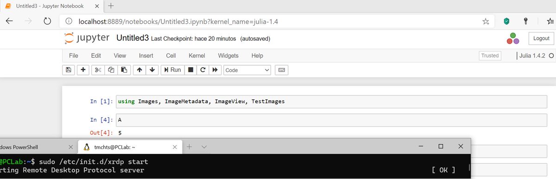556x179 pixels.
Task: Click the Julia 1.4.2 kernel name
Action: point(533,56)
